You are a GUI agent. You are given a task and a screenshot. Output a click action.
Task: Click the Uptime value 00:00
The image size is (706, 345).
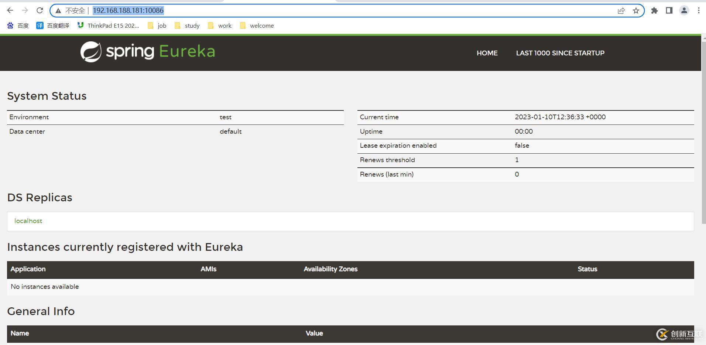tap(524, 131)
